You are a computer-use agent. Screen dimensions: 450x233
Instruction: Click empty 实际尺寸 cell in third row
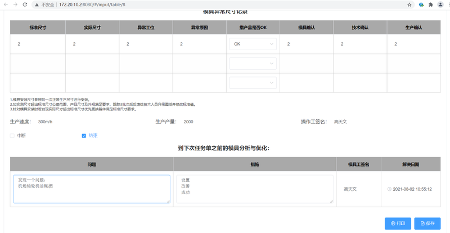tap(92, 83)
